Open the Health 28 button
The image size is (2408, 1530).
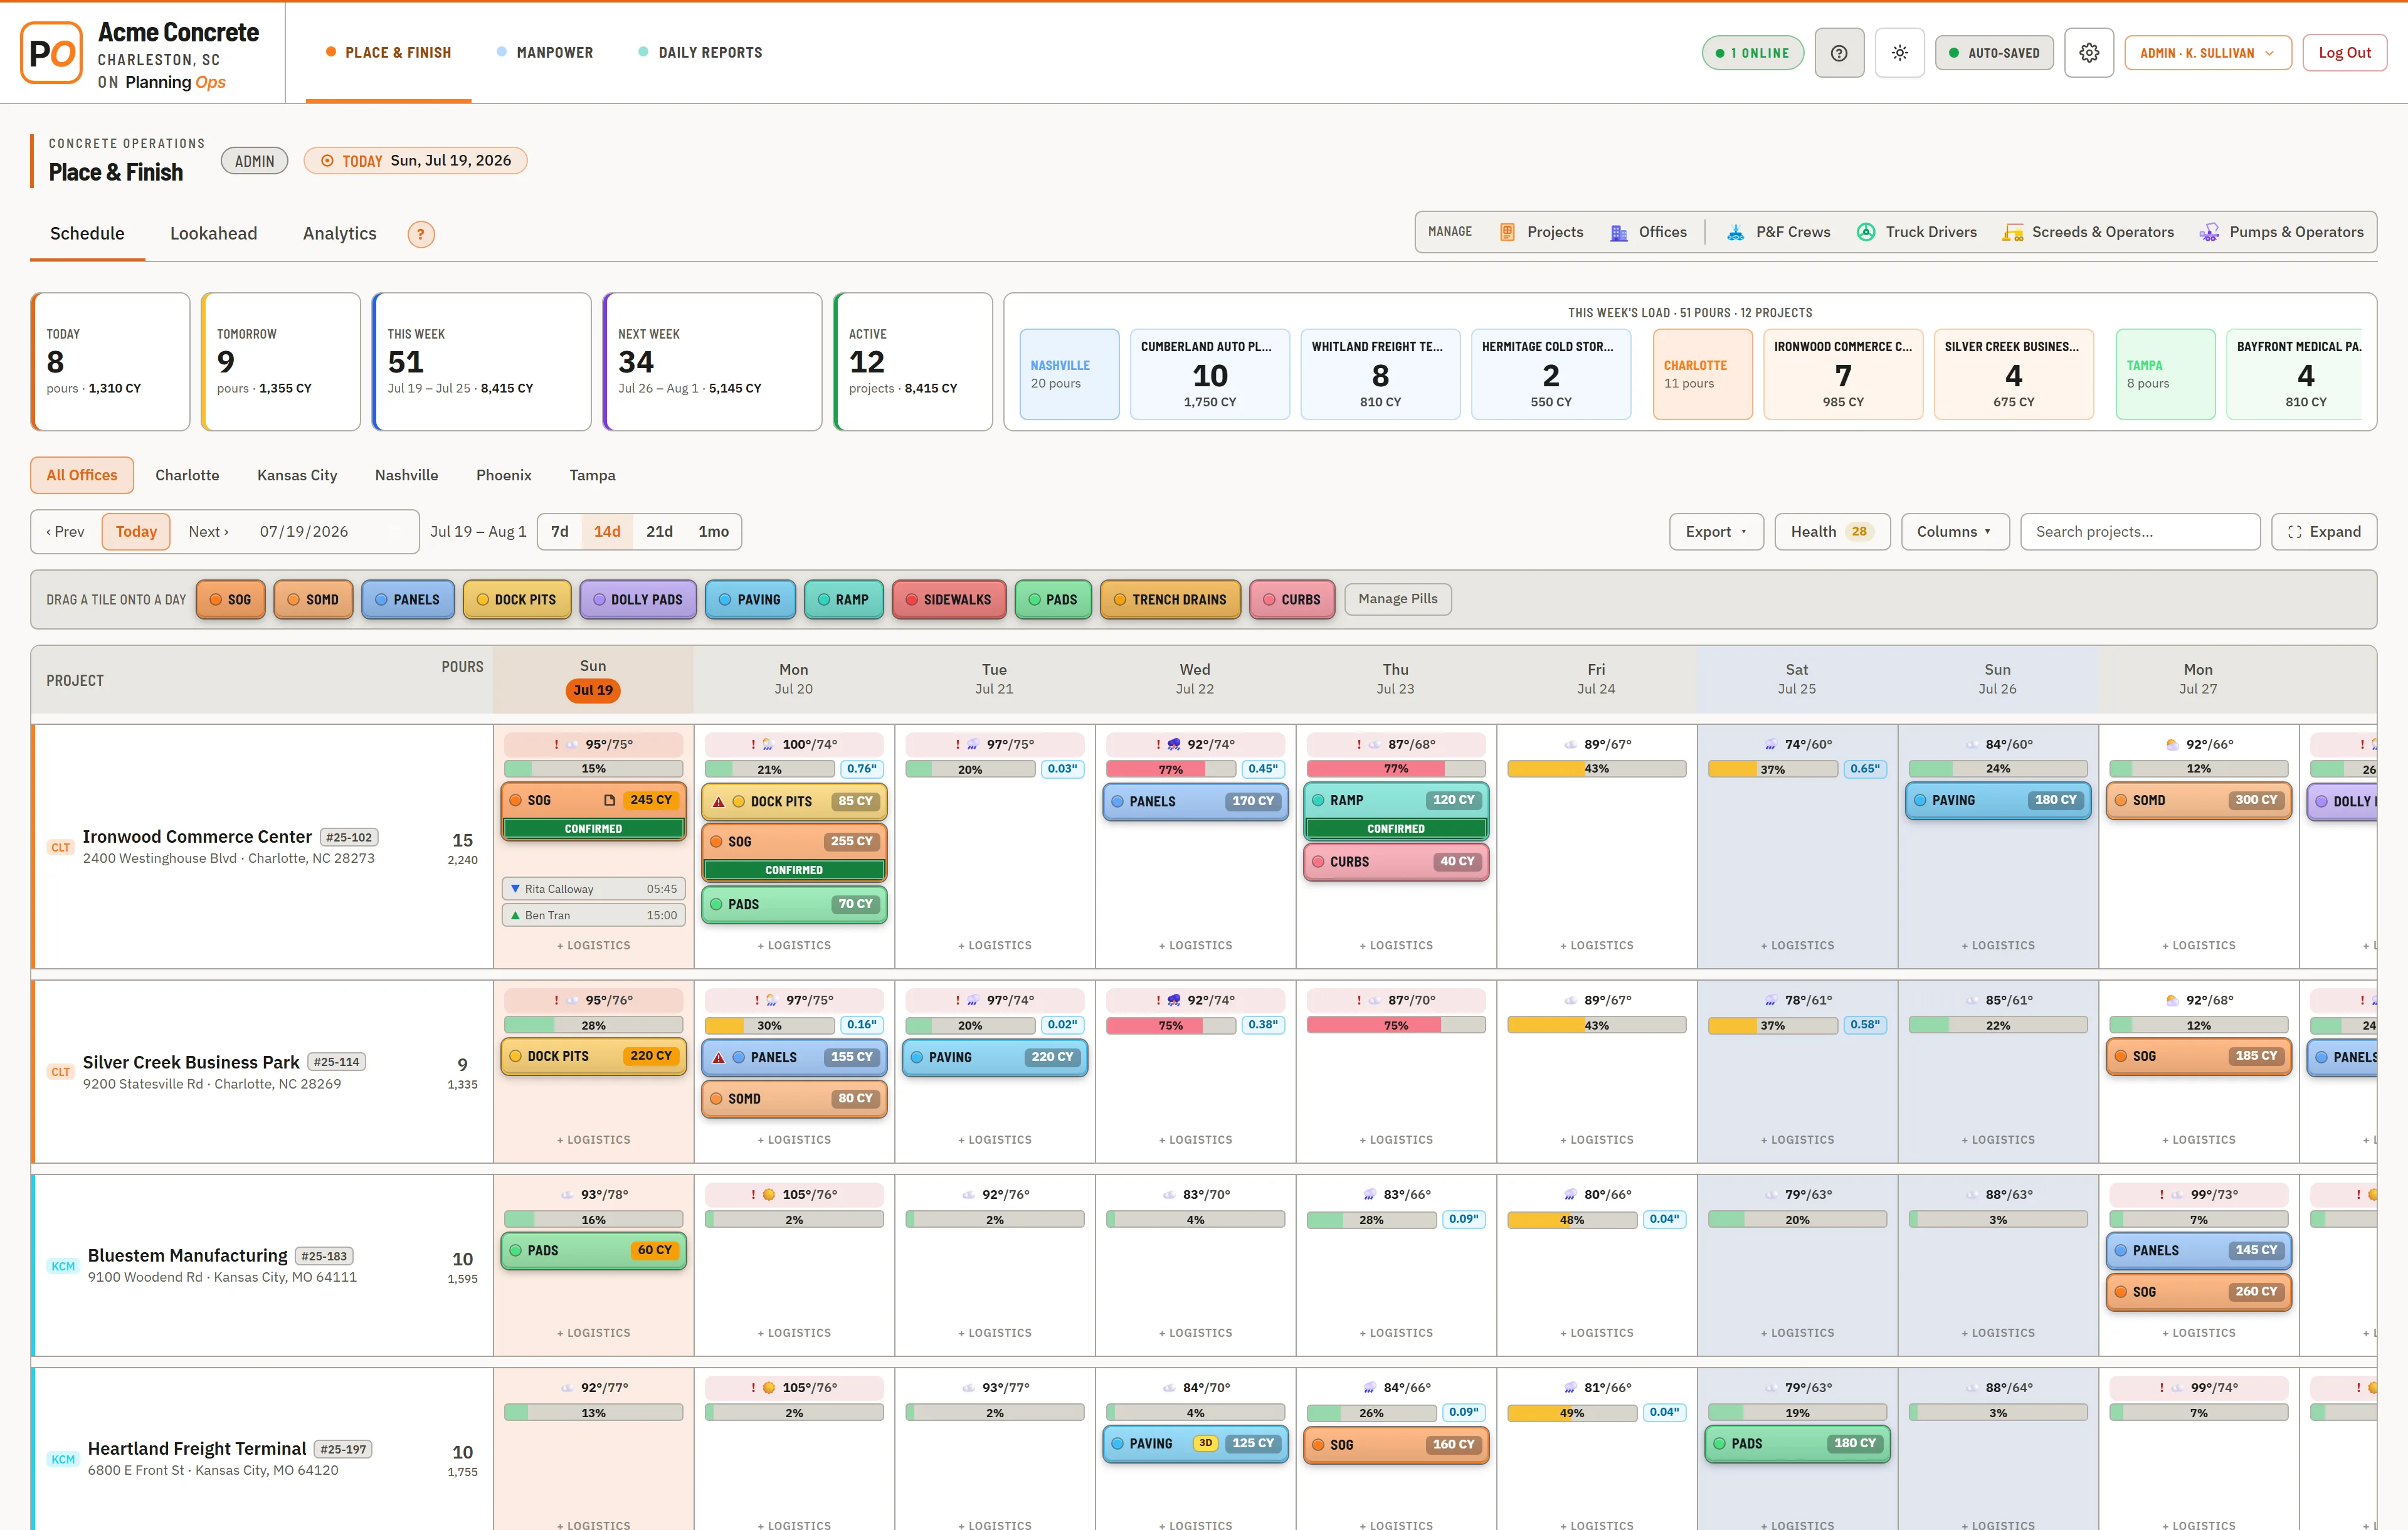point(1831,532)
